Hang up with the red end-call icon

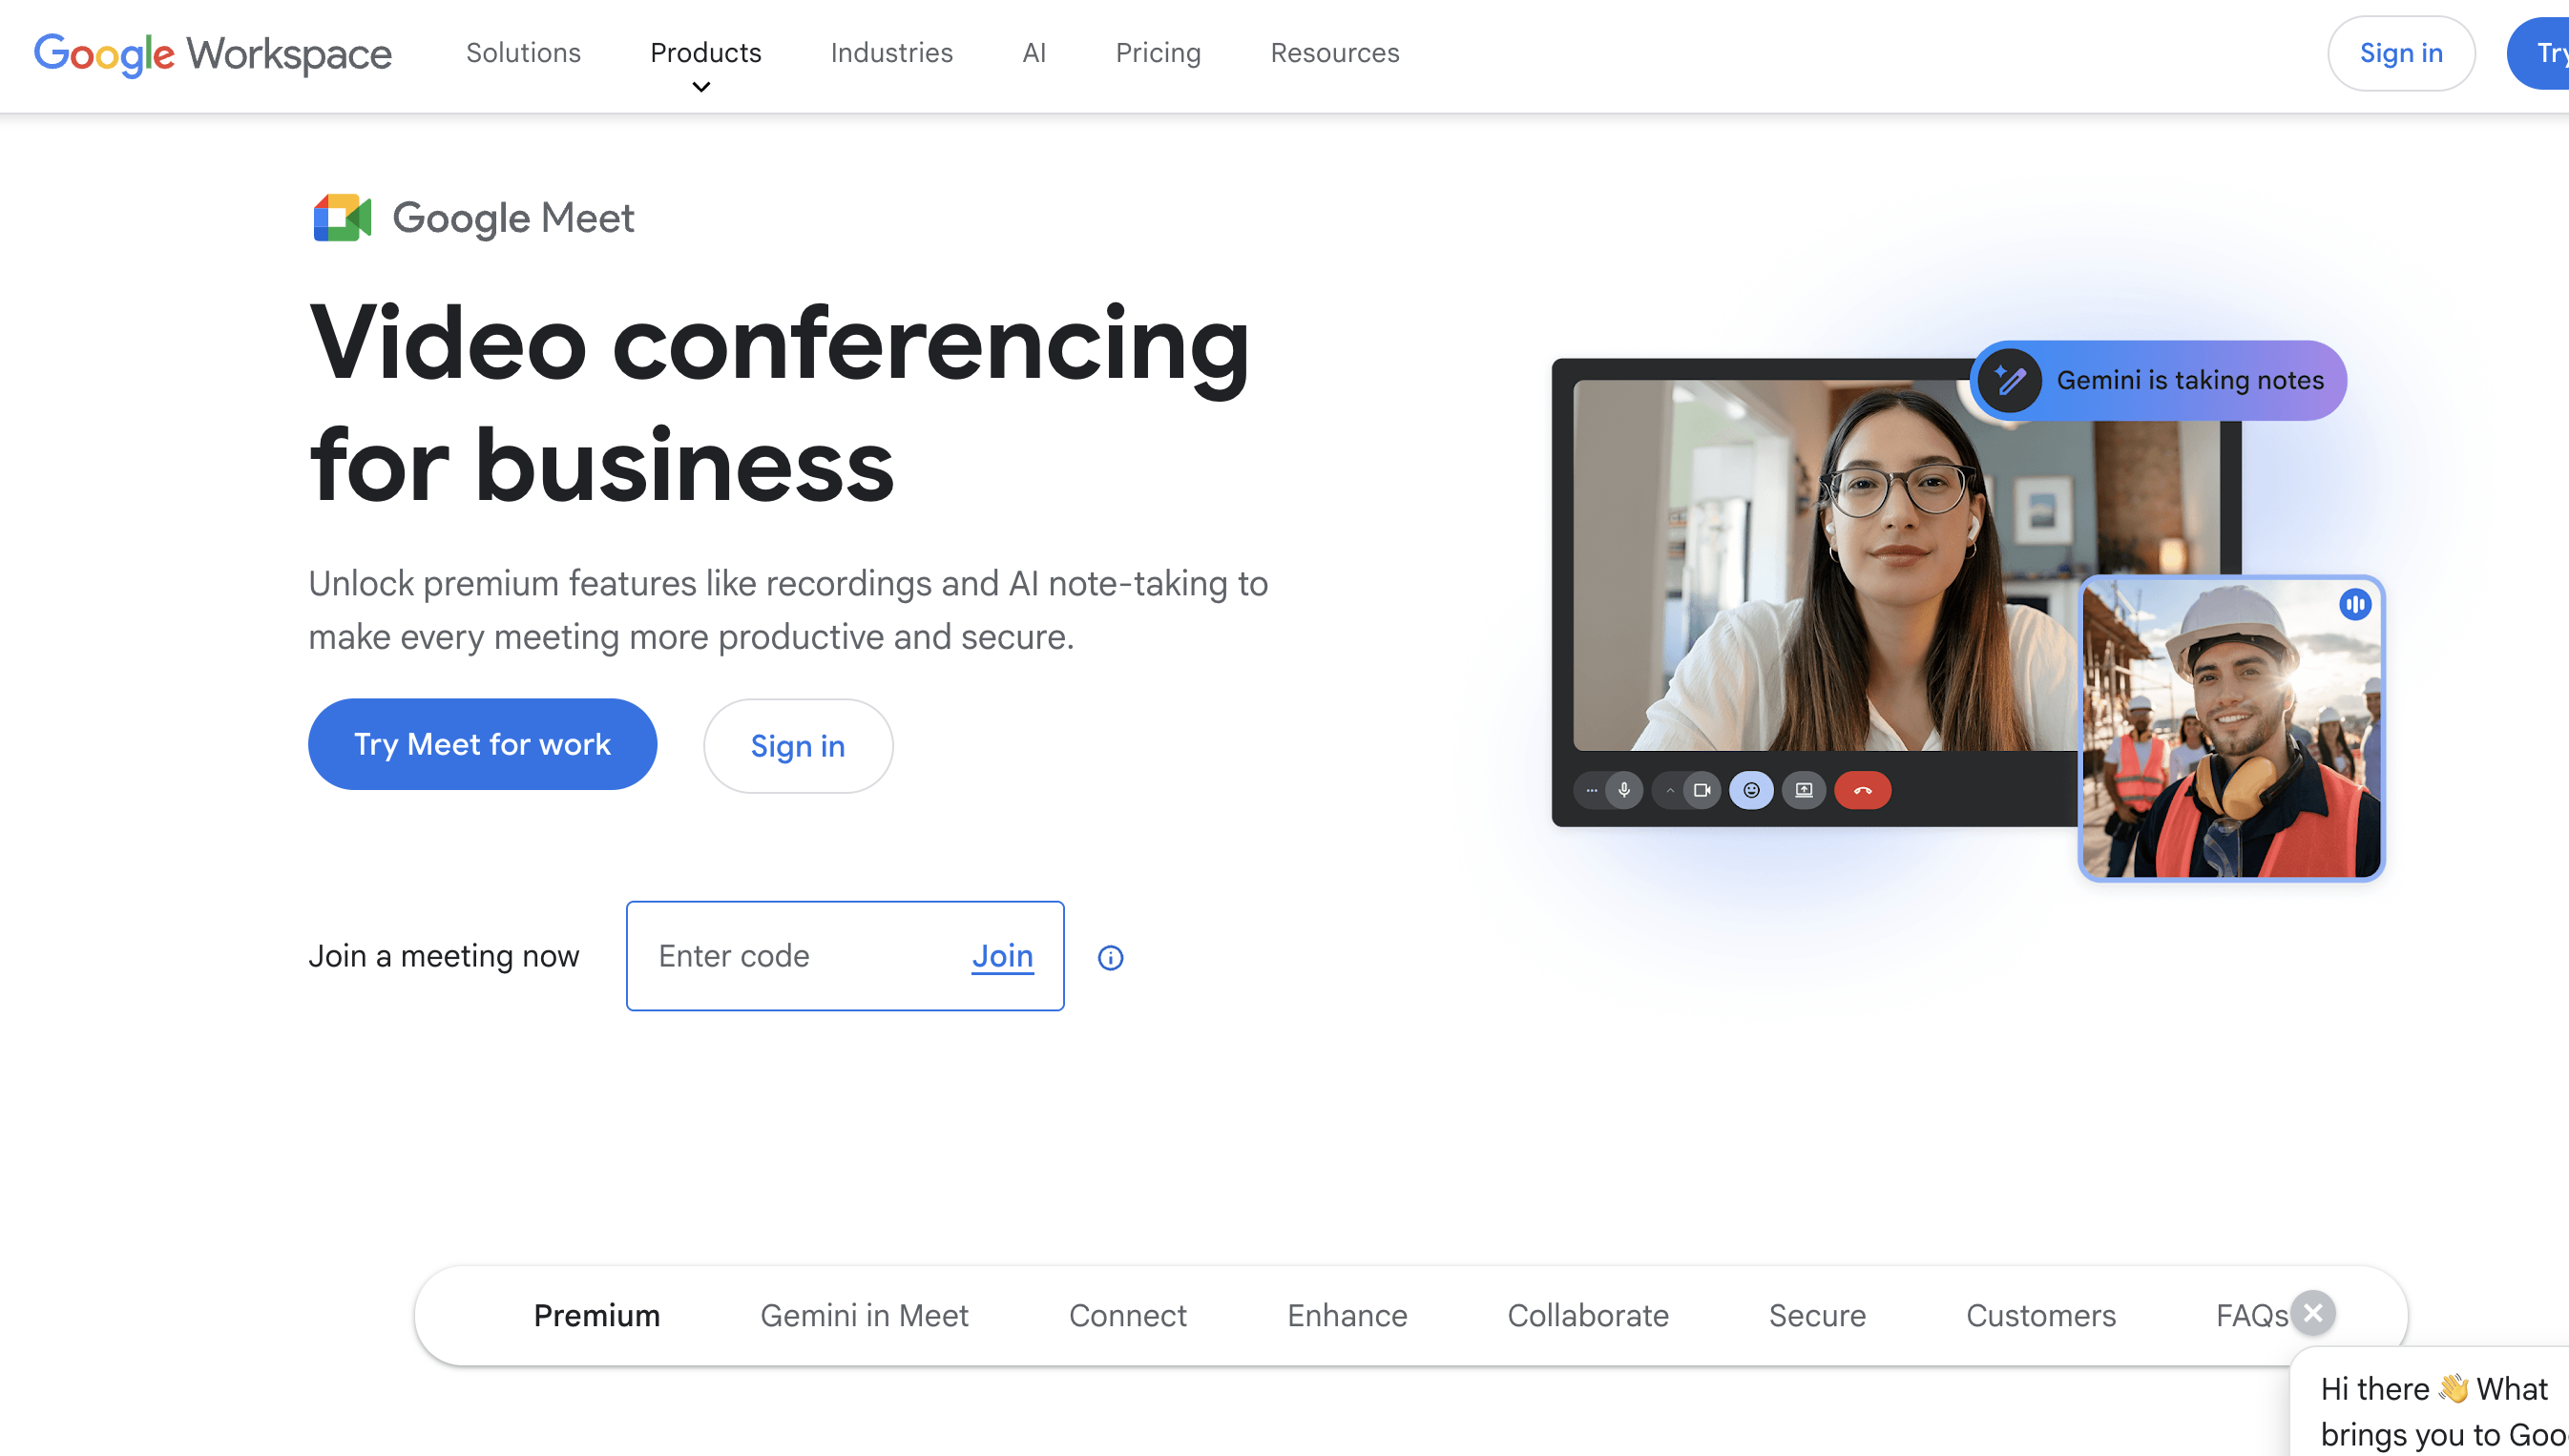(1862, 790)
